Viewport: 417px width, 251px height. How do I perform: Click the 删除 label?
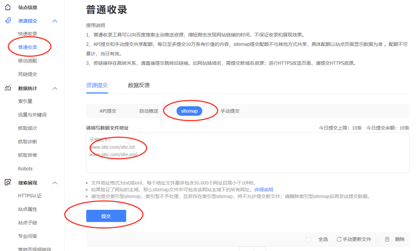click(400, 240)
